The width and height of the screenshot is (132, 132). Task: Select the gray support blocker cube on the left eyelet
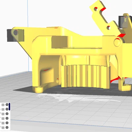coord(16,35)
